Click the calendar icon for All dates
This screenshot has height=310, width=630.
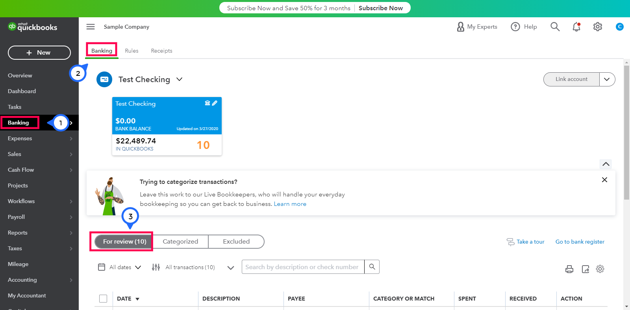tap(102, 267)
